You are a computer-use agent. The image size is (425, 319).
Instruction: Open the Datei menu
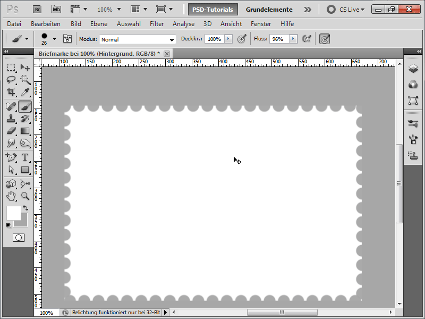14,24
